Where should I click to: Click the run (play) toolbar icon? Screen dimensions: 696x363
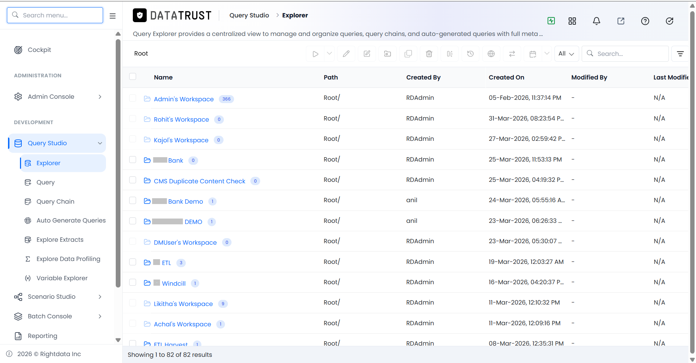click(315, 54)
